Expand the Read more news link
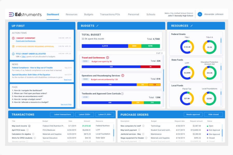Image resolution: width=233 pixels, height=155 pixels. pyautogui.click(x=68, y=80)
